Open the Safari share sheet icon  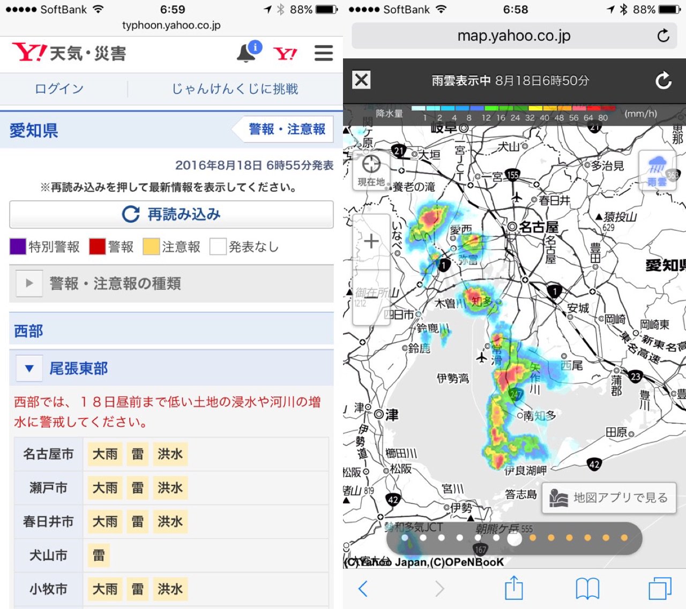pos(514,588)
